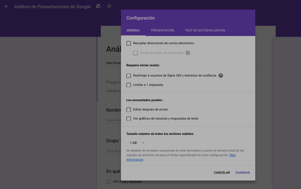Click the Guardar button
The width and height of the screenshot is (301, 189).
point(243,173)
